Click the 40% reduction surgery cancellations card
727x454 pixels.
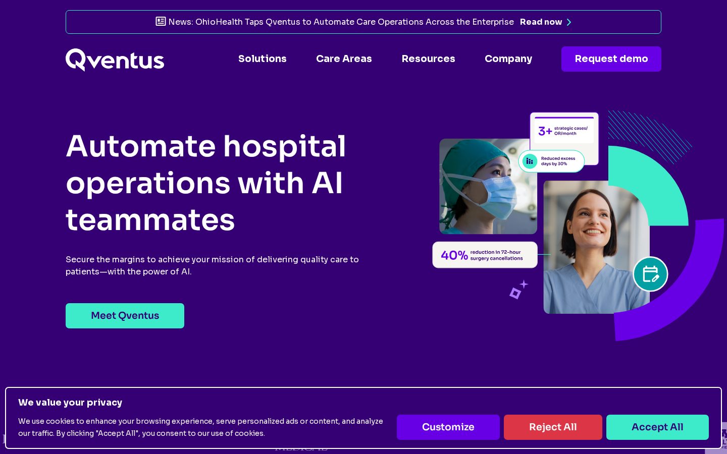point(485,255)
